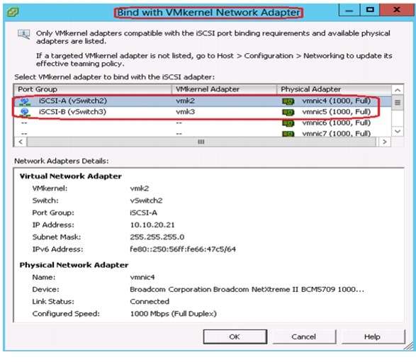Click the horizontal scrollbar left arrow

21,142
